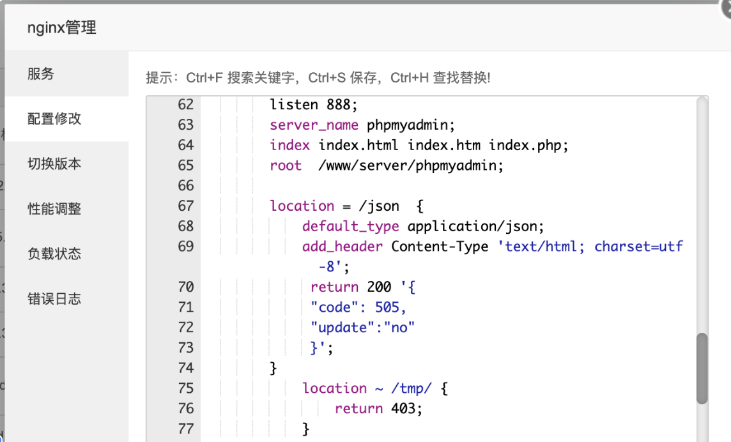731x442 pixels.
Task: Click line number 62 in gutter
Action: [x=185, y=105]
